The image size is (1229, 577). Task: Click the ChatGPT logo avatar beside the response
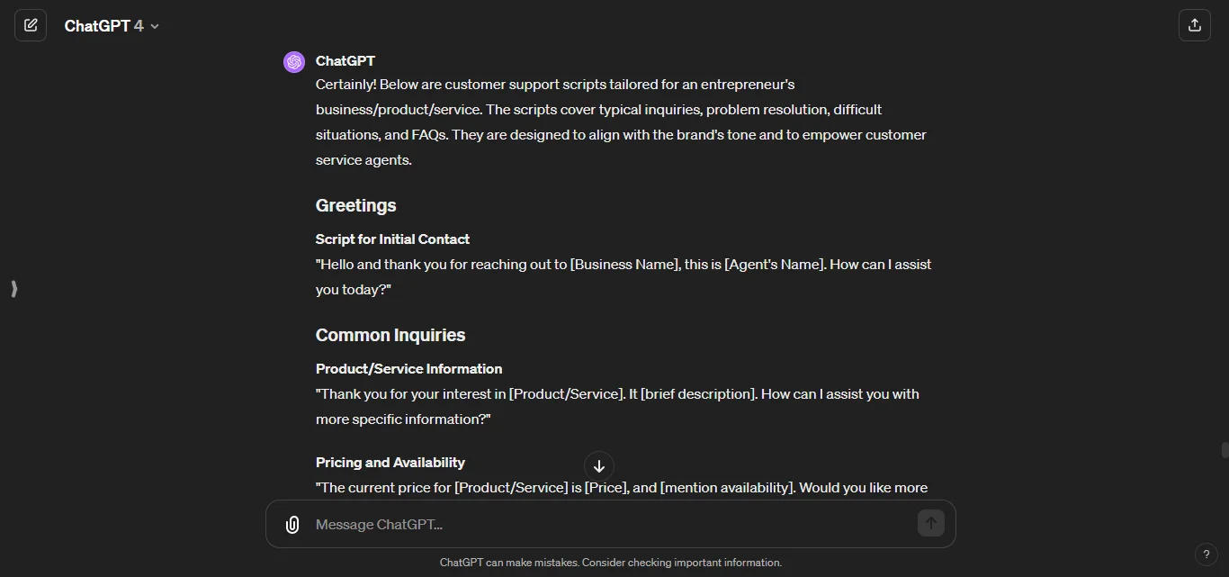[294, 61]
